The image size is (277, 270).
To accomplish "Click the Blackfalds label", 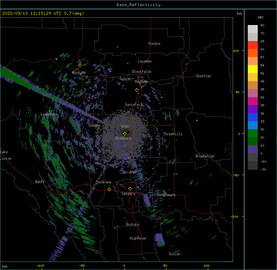I will [142, 72].
